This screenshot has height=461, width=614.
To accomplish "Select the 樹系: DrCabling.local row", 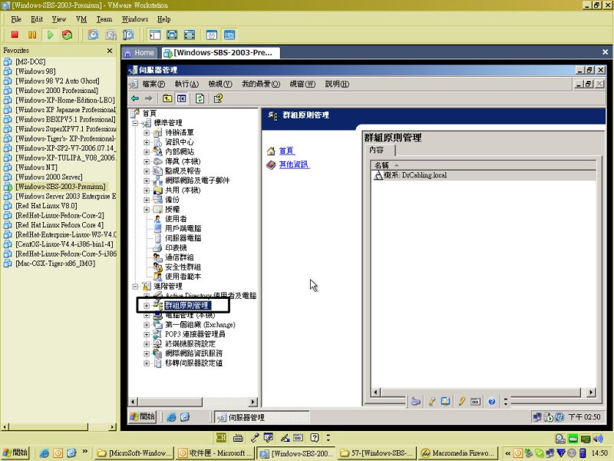I will (484, 175).
